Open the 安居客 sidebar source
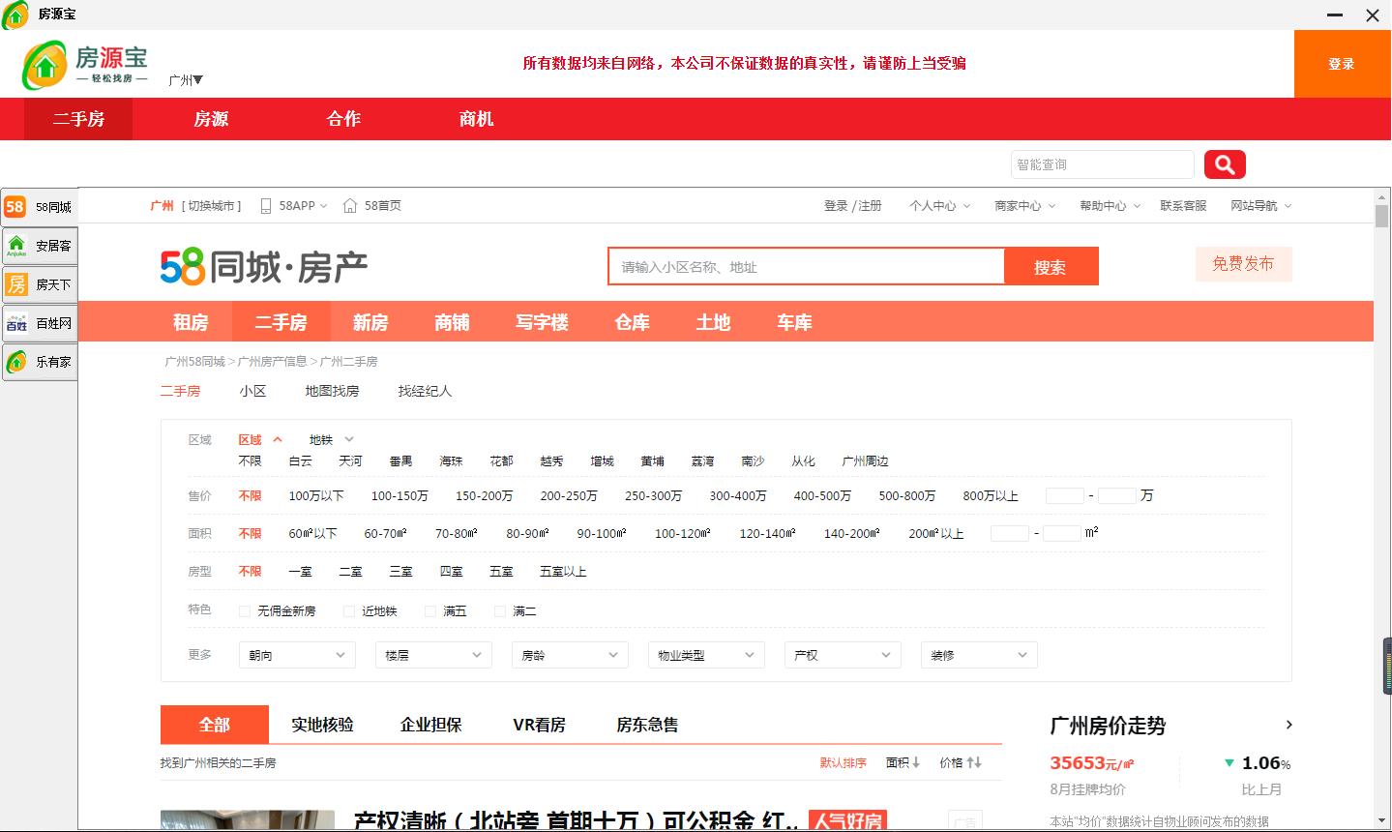 [x=40, y=246]
